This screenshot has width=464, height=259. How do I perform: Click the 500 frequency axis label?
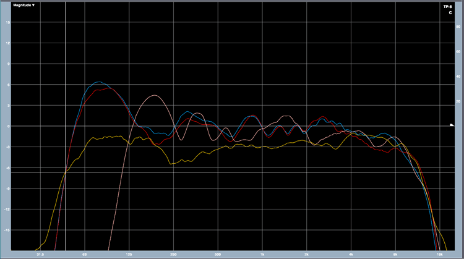tap(218, 254)
